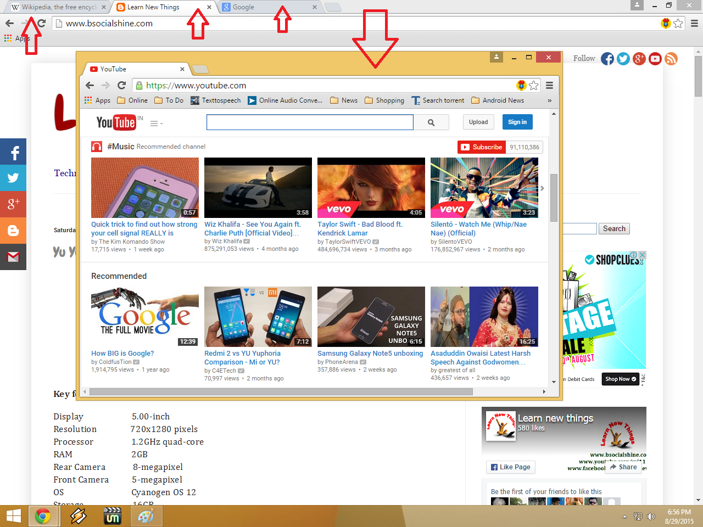Bookmark bsocialshine page with star

tap(678, 24)
